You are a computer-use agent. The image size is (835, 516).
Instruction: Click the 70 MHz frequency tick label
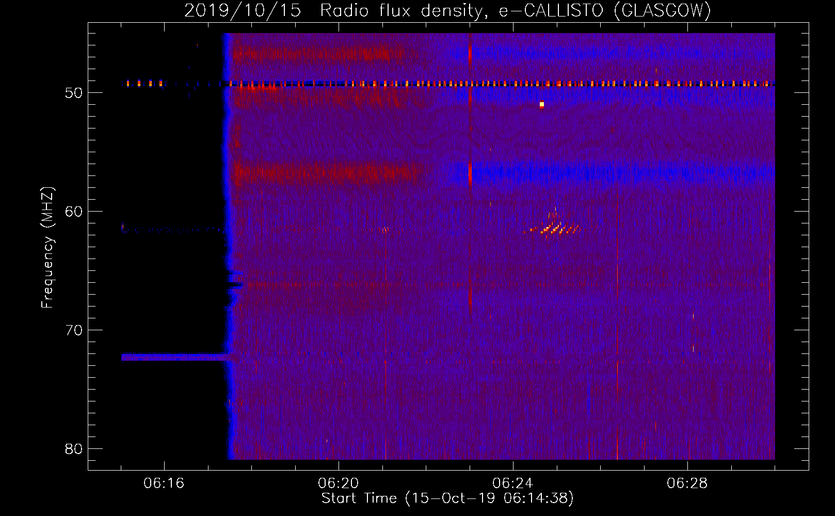pos(74,330)
